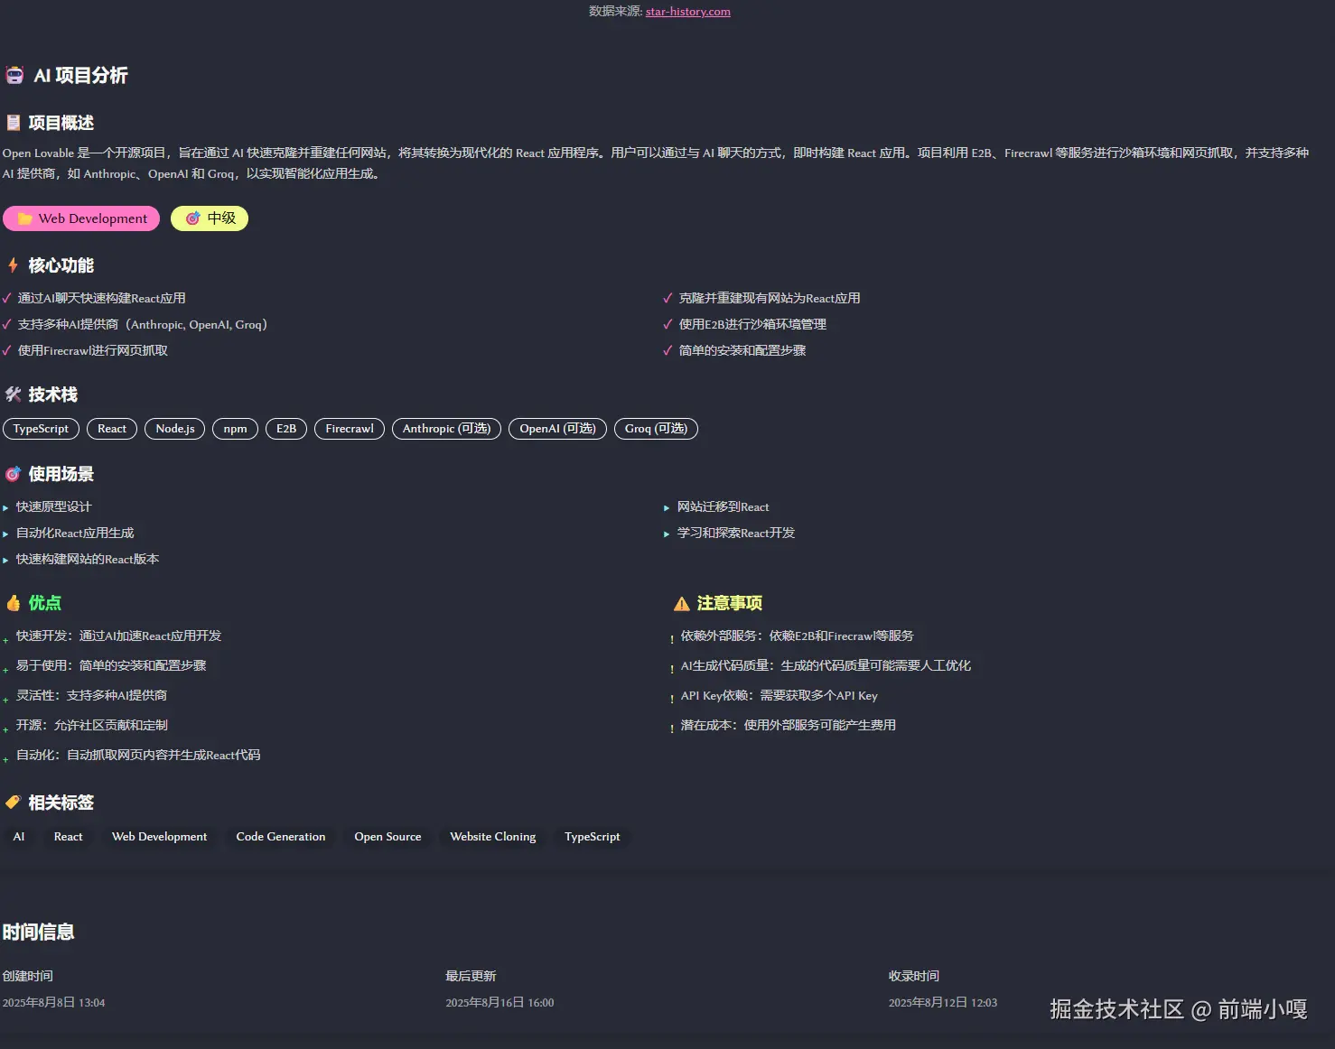Click the tools icon next to 技术栈

(x=13, y=394)
